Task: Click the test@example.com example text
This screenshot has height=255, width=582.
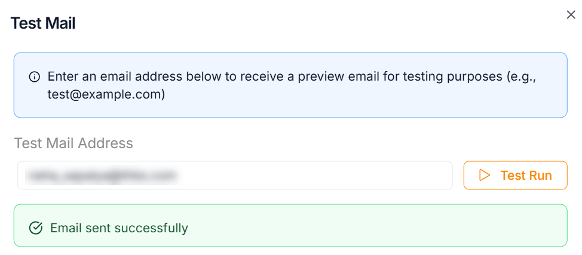Action: tap(106, 94)
